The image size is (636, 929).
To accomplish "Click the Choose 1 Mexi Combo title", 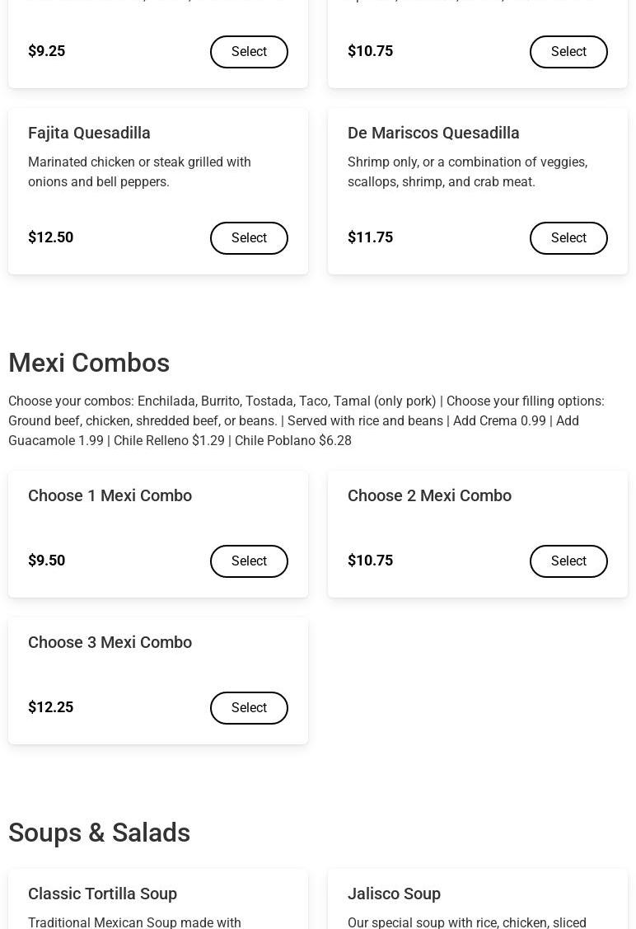I will (110, 495).
